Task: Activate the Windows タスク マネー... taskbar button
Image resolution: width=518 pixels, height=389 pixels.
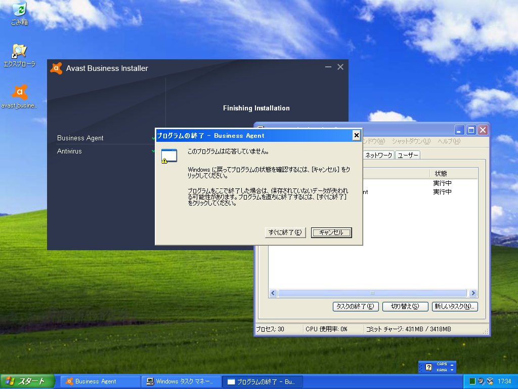Action: [x=182, y=381]
